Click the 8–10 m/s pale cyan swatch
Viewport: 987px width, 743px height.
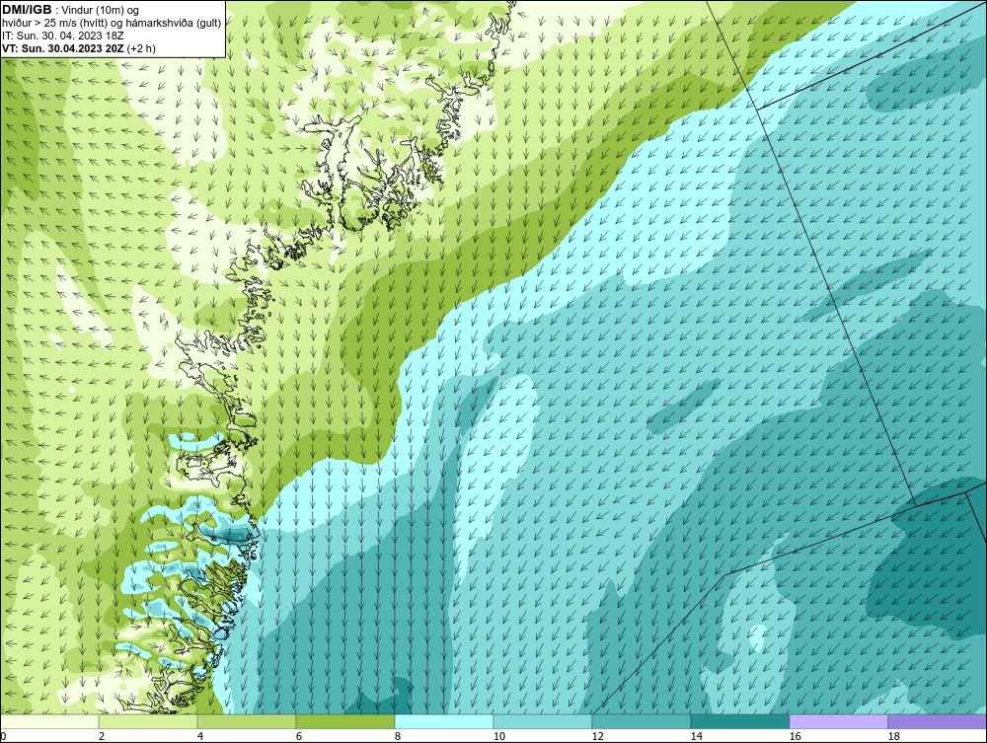444,721
